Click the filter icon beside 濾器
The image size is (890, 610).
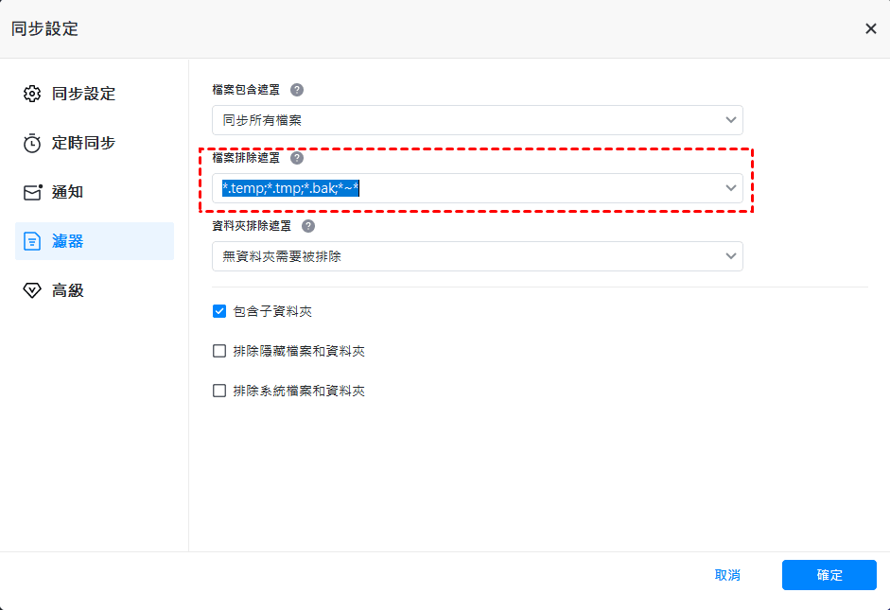(x=32, y=241)
